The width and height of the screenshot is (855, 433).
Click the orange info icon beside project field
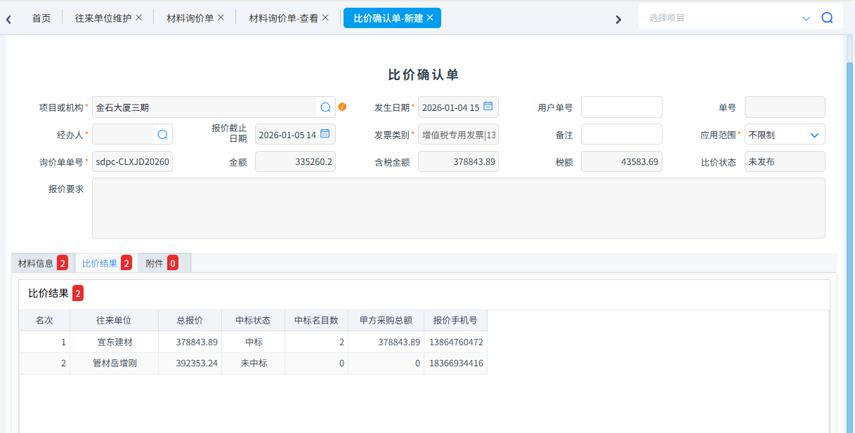(342, 107)
